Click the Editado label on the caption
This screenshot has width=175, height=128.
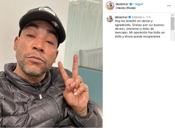(137, 17)
